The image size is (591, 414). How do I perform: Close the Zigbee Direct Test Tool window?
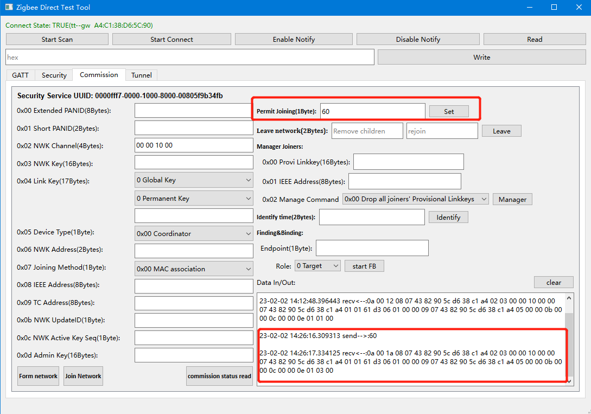[x=579, y=7]
